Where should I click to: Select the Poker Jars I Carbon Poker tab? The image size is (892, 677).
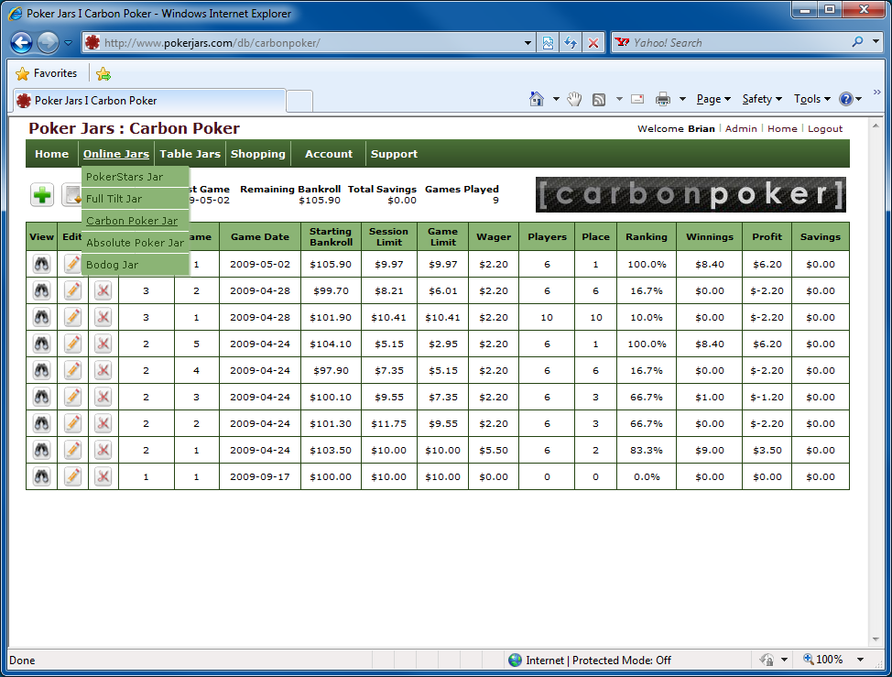pyautogui.click(x=149, y=101)
